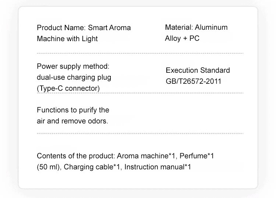Click the dashed divider below '(Type-C connector)'
Viewport: 276px width, 198px height.
pos(140,93)
